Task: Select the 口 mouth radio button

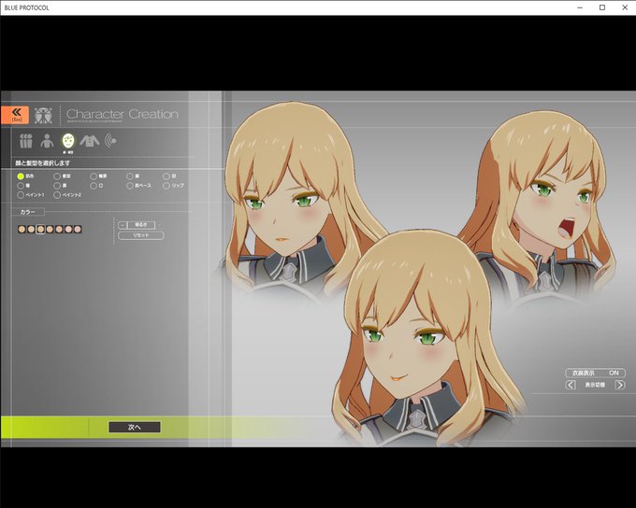Action: [x=94, y=186]
